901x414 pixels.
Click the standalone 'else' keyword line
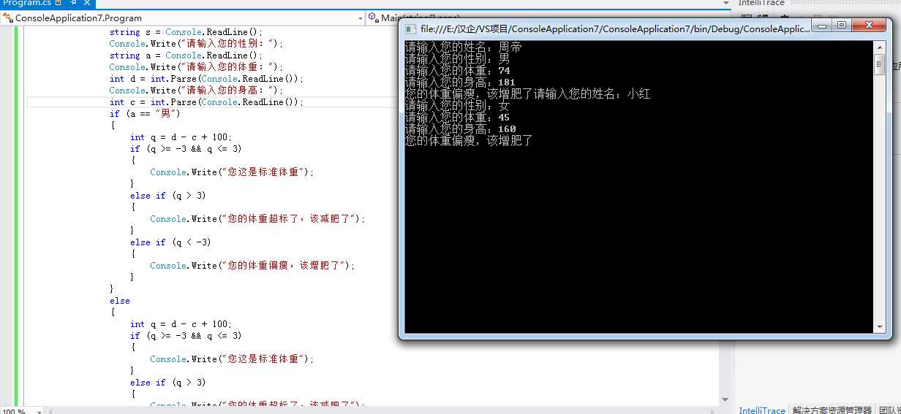pyautogui.click(x=119, y=301)
